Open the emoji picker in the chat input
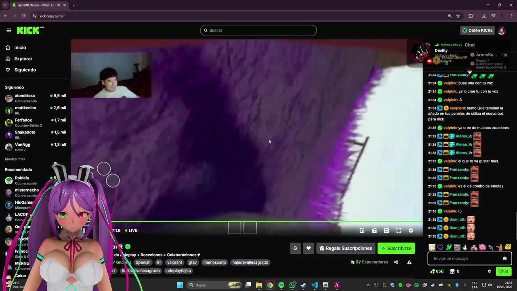The height and width of the screenshot is (291, 517). click(x=505, y=259)
